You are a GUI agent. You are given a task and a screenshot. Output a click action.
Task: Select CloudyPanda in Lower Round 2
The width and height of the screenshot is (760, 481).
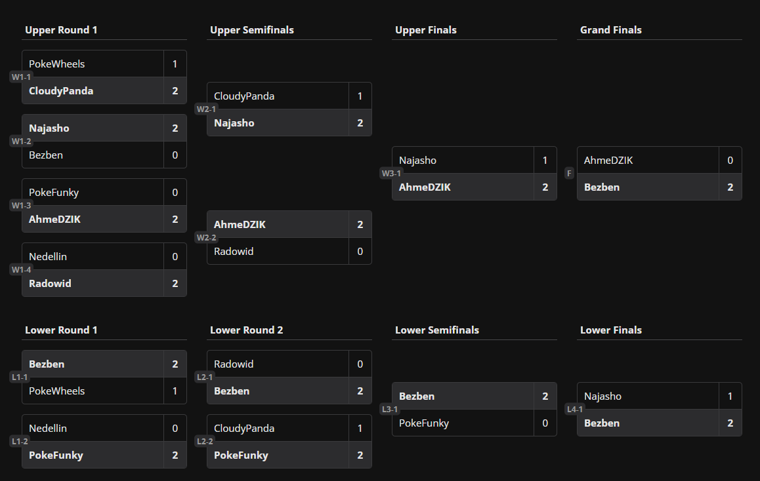point(244,429)
